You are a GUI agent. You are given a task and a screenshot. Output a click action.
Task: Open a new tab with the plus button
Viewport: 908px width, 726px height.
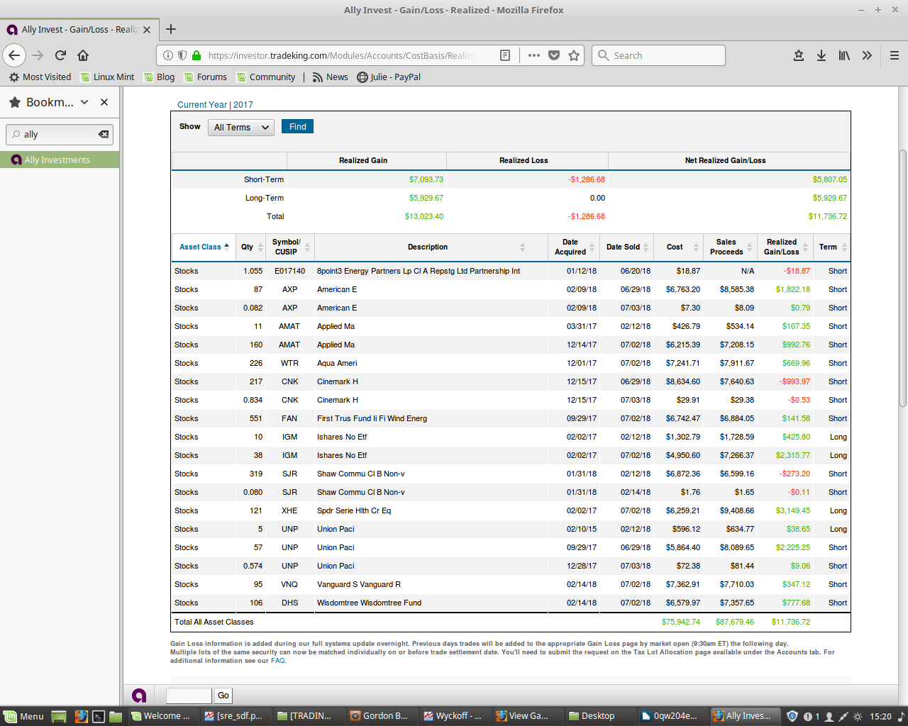click(171, 29)
